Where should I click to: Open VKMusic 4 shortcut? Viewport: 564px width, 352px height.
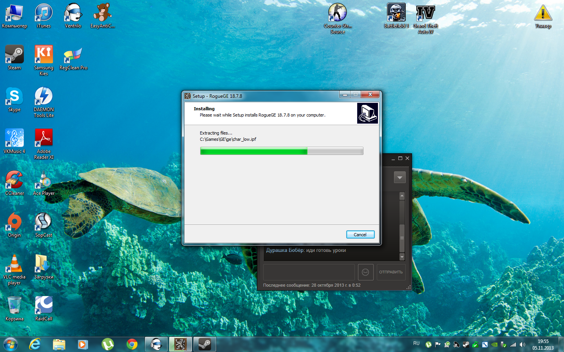14,142
